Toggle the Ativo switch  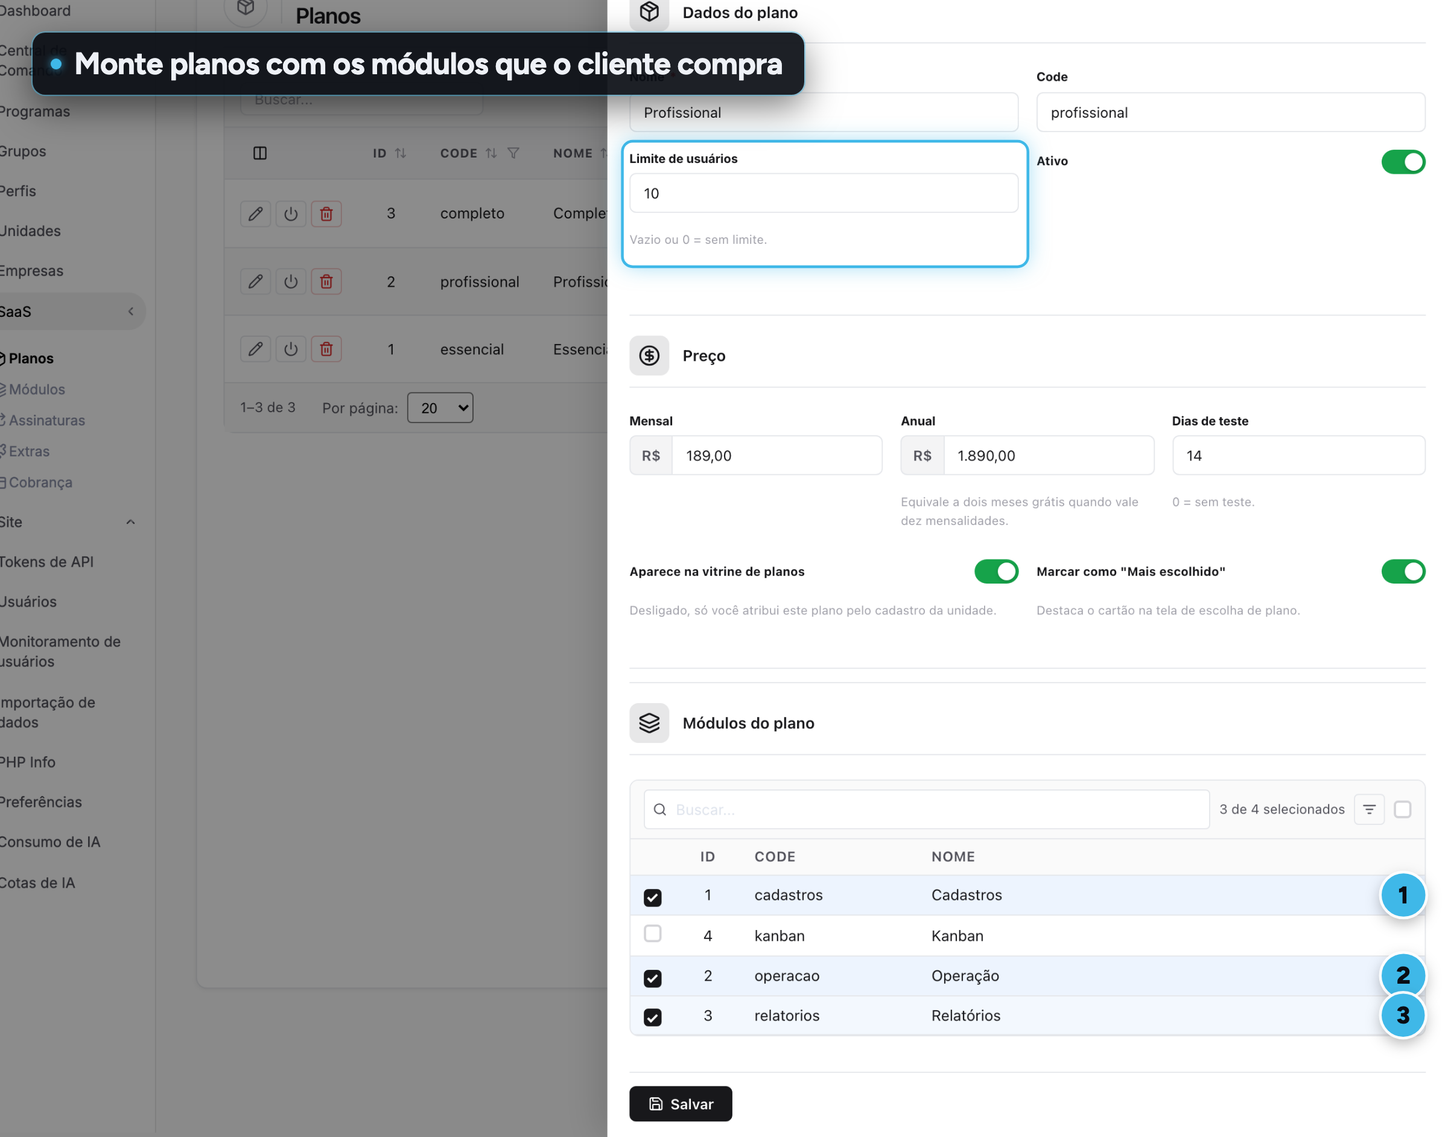tap(1403, 162)
